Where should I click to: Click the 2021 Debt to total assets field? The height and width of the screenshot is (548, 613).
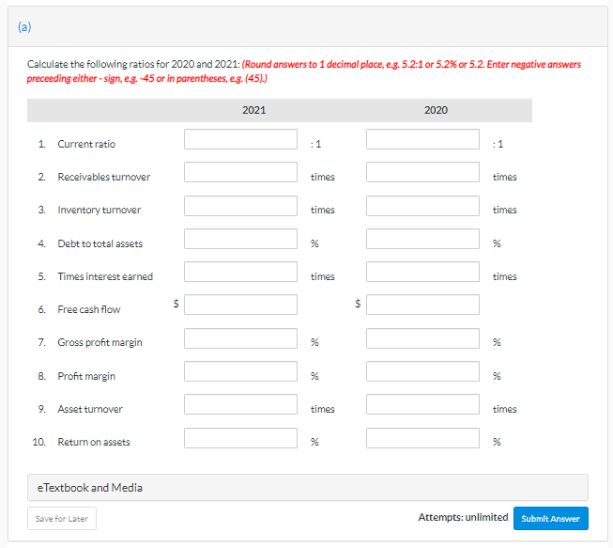click(x=240, y=239)
